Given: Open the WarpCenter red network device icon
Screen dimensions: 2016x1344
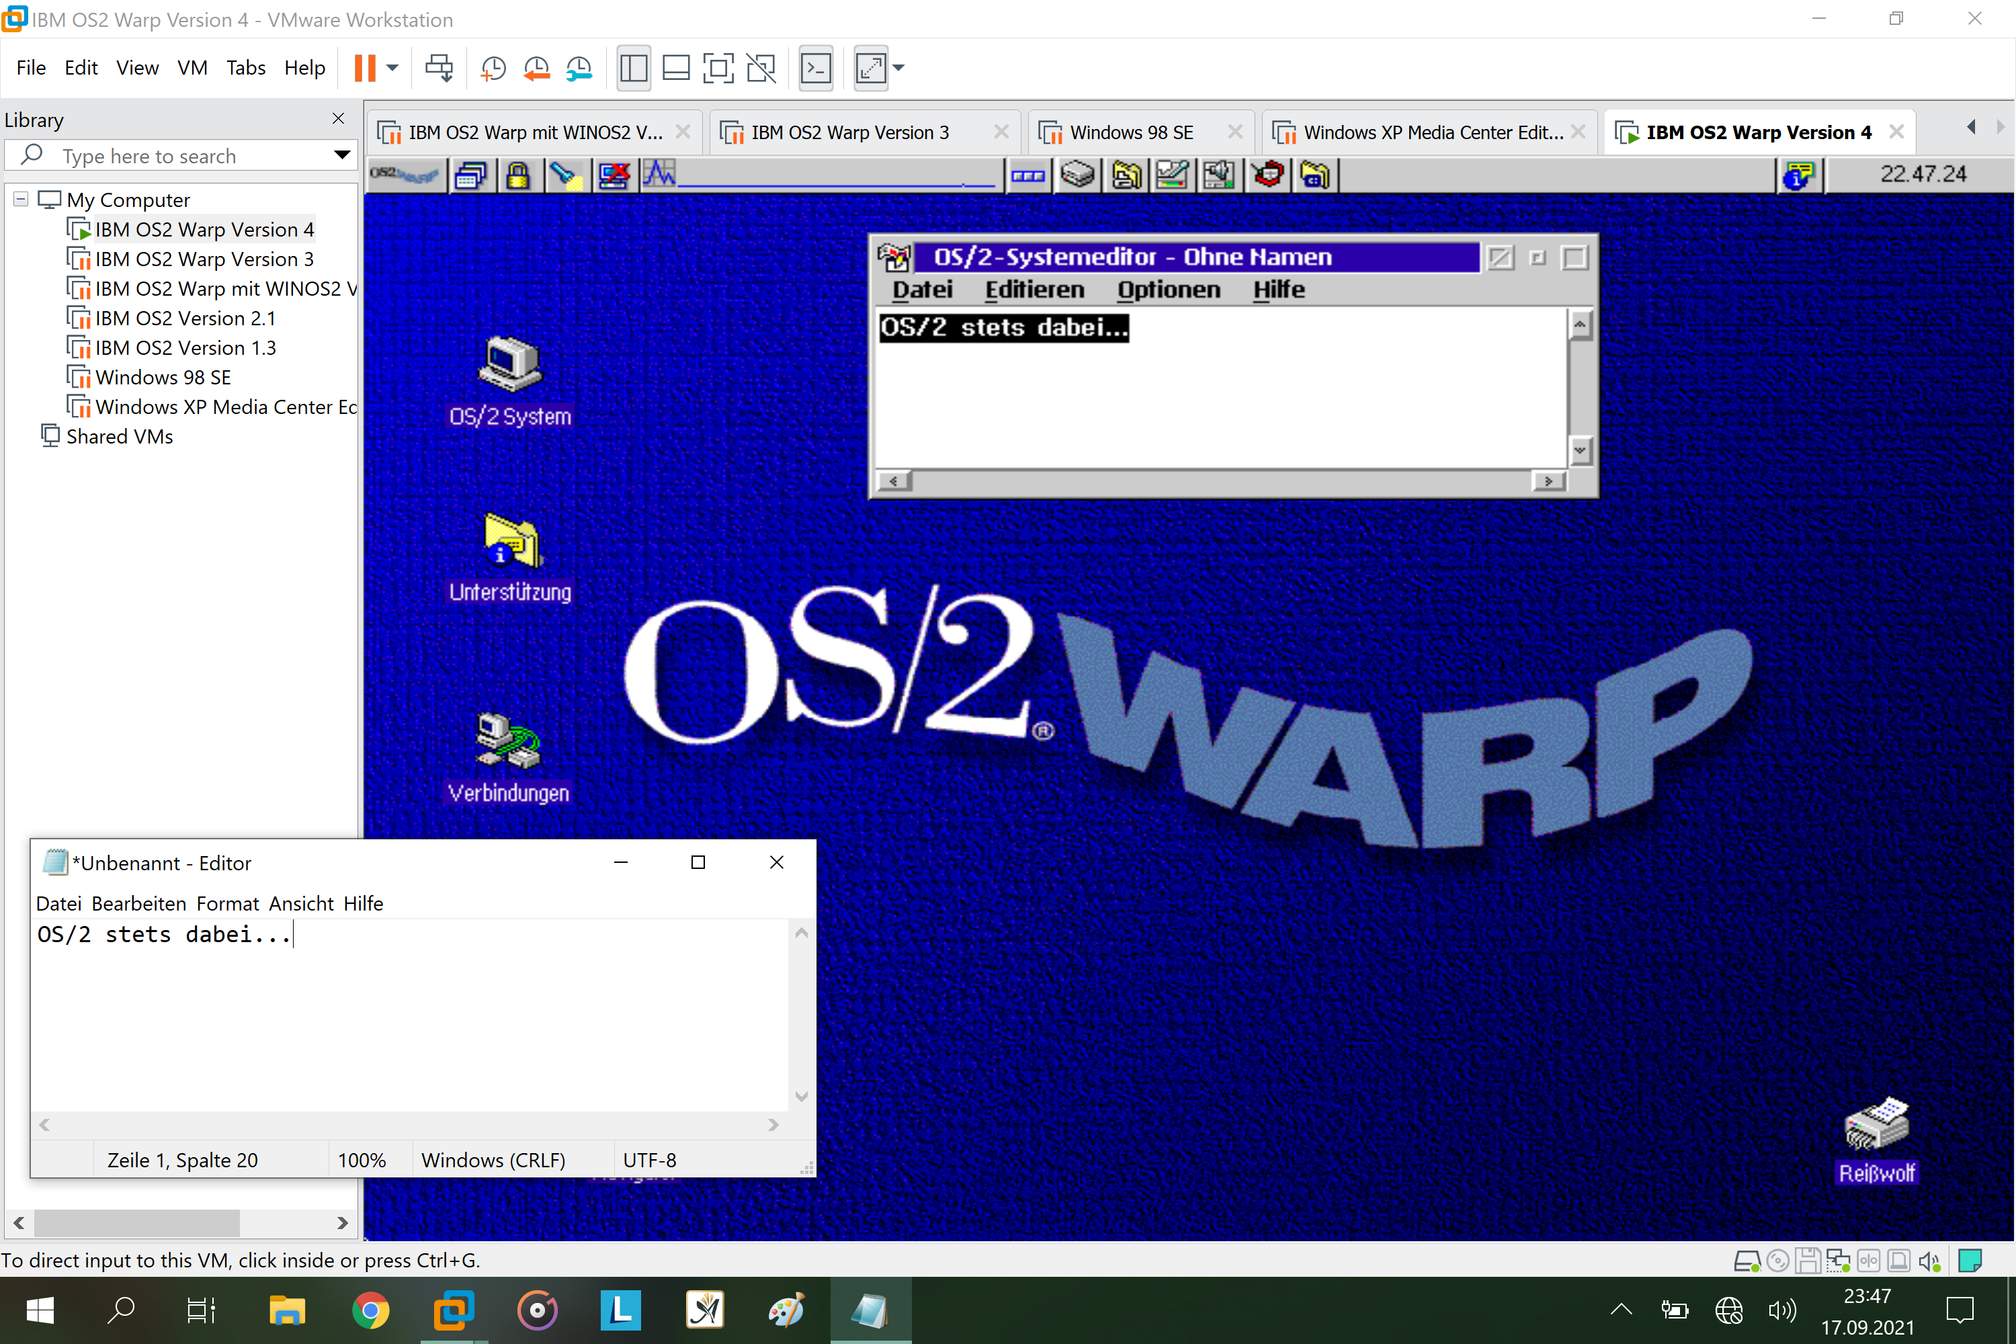Looking at the screenshot, I should (x=1267, y=175).
